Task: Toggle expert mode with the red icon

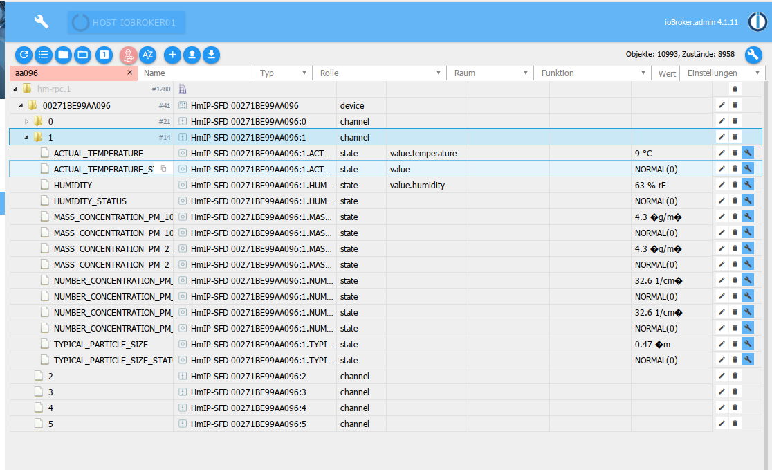Action: [128, 55]
